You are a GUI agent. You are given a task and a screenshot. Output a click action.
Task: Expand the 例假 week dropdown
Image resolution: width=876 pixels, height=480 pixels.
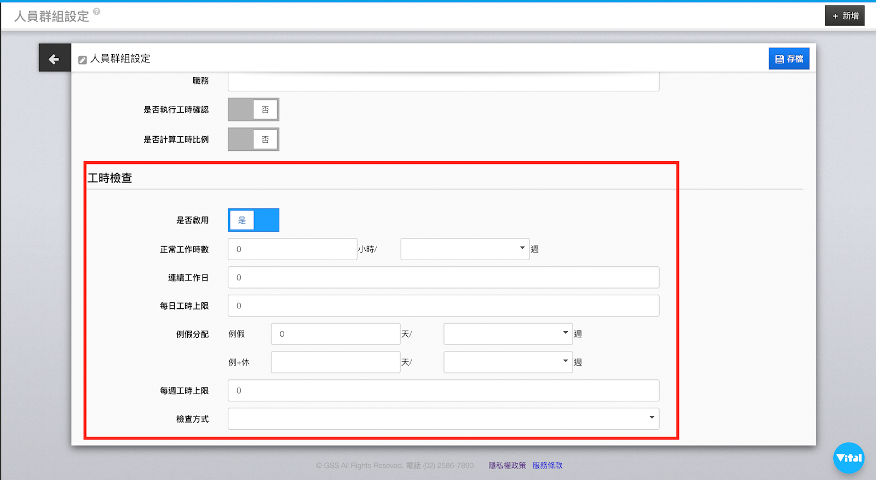[x=508, y=334]
